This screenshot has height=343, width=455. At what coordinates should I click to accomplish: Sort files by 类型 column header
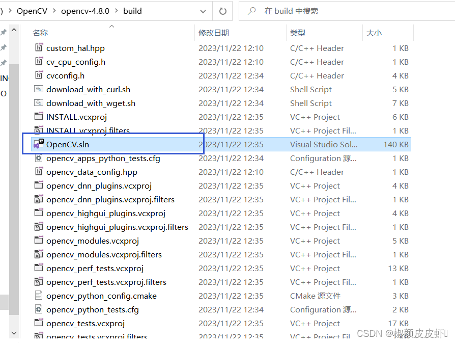(298, 33)
